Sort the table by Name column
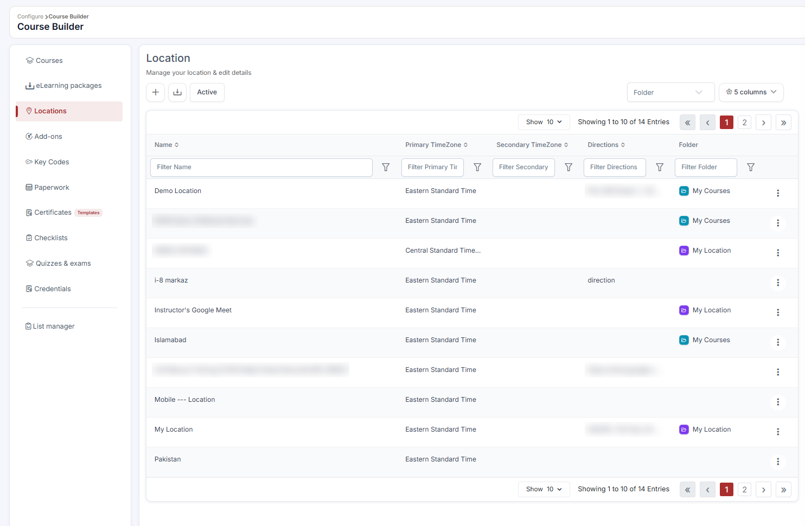The width and height of the screenshot is (805, 526). click(x=167, y=145)
